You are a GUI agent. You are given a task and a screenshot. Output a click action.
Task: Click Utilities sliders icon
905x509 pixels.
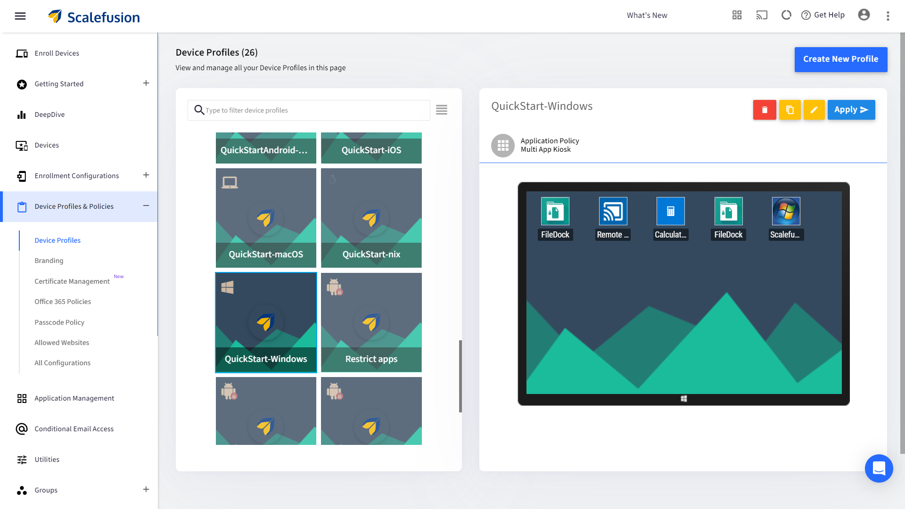(x=22, y=460)
